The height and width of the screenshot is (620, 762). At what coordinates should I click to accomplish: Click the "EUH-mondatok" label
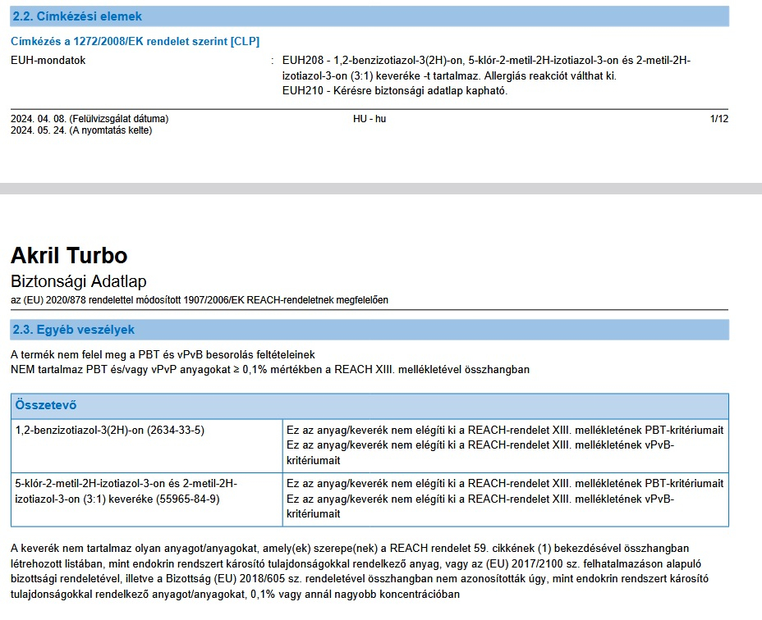[48, 61]
